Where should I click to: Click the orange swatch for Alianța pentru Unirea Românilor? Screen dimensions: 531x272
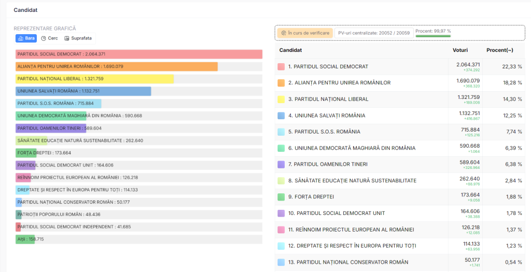click(281, 83)
